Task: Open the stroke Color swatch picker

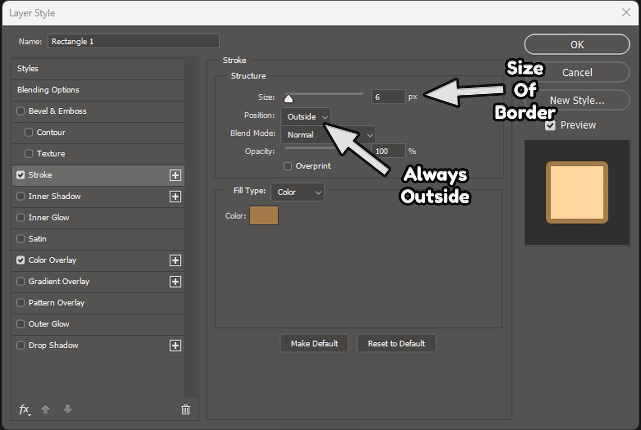Action: tap(264, 215)
